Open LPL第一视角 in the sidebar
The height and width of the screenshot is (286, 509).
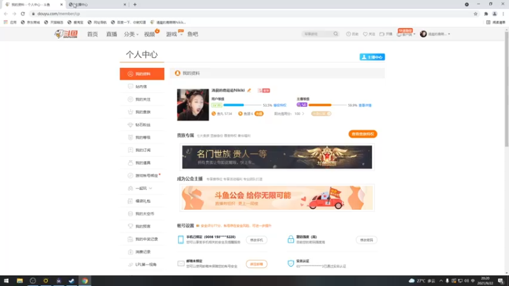point(142,264)
